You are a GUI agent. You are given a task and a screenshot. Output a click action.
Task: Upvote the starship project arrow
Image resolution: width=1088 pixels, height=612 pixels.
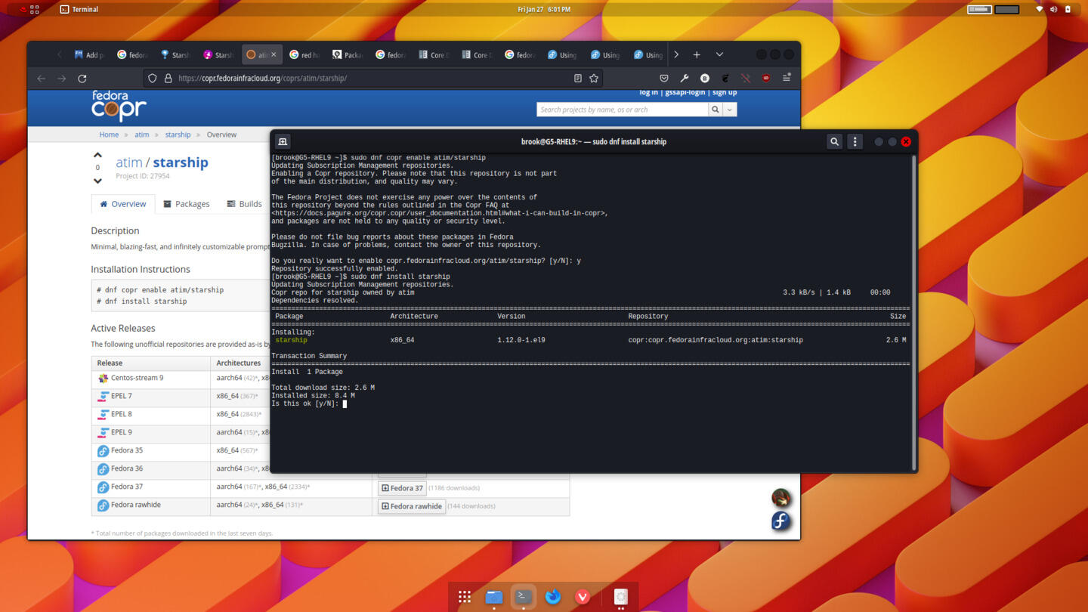pyautogui.click(x=97, y=155)
